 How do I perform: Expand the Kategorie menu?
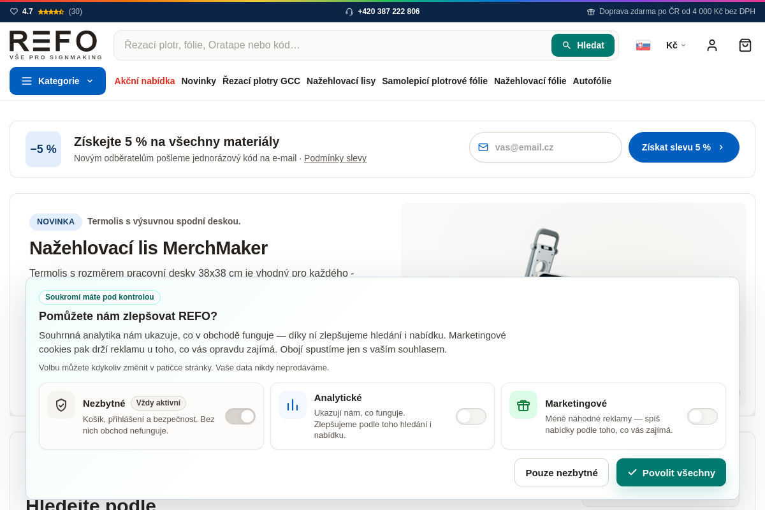57,81
